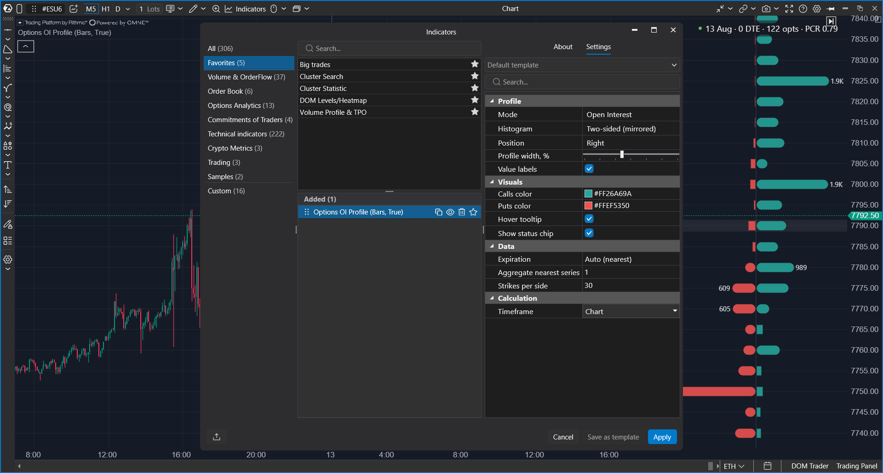Click the Profile width slider handle
This screenshot has height=473, width=883.
[622, 154]
